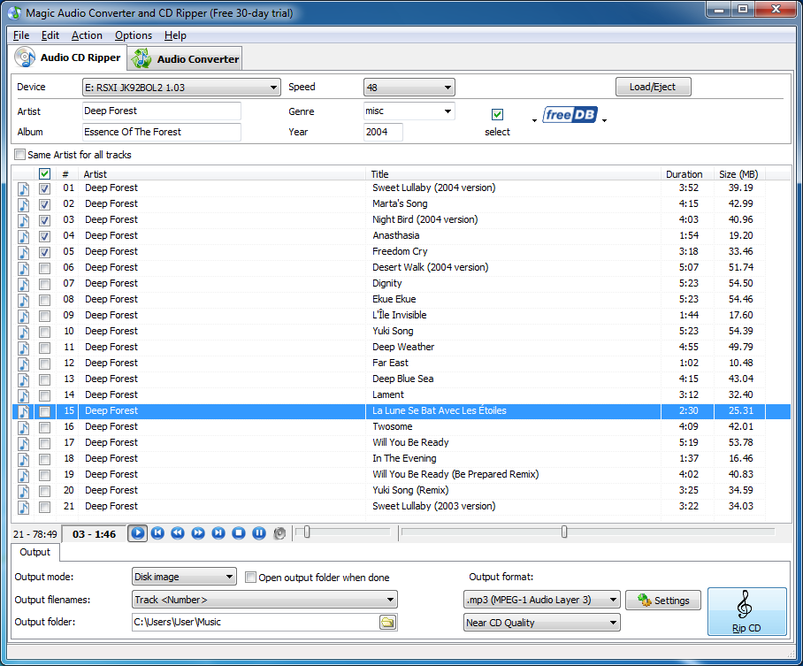Click music note icon for track 19

click(x=24, y=474)
